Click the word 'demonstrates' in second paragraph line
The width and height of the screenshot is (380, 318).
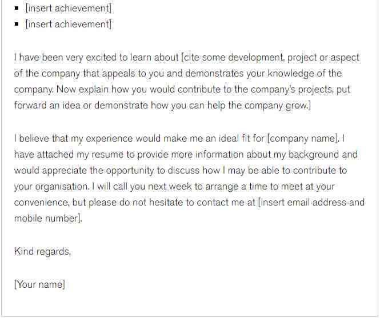tap(214, 74)
